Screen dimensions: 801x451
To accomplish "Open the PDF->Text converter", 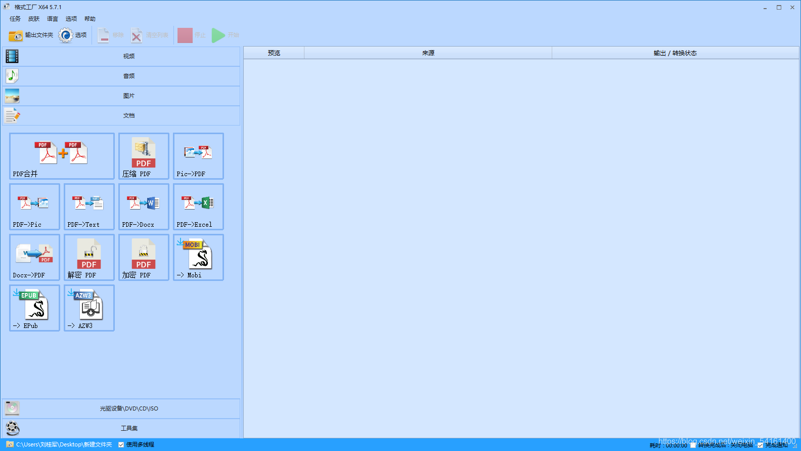I will [x=89, y=207].
